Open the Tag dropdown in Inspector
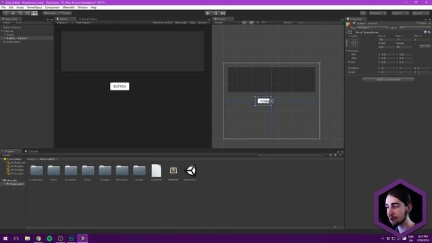The height and width of the screenshot is (243, 432). tap(373, 28)
